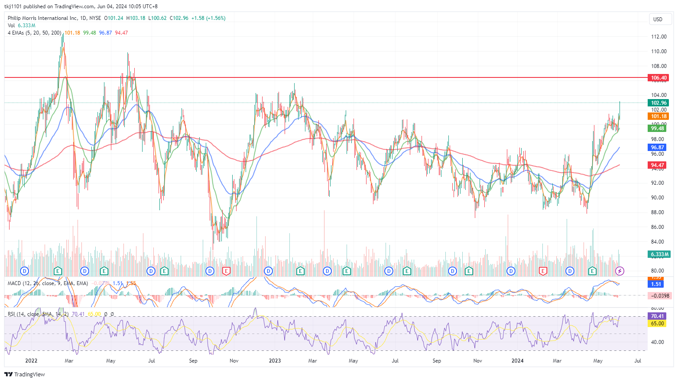678x382 pixels.
Task: Click the dividend marker in March 2024
Action: pos(570,271)
